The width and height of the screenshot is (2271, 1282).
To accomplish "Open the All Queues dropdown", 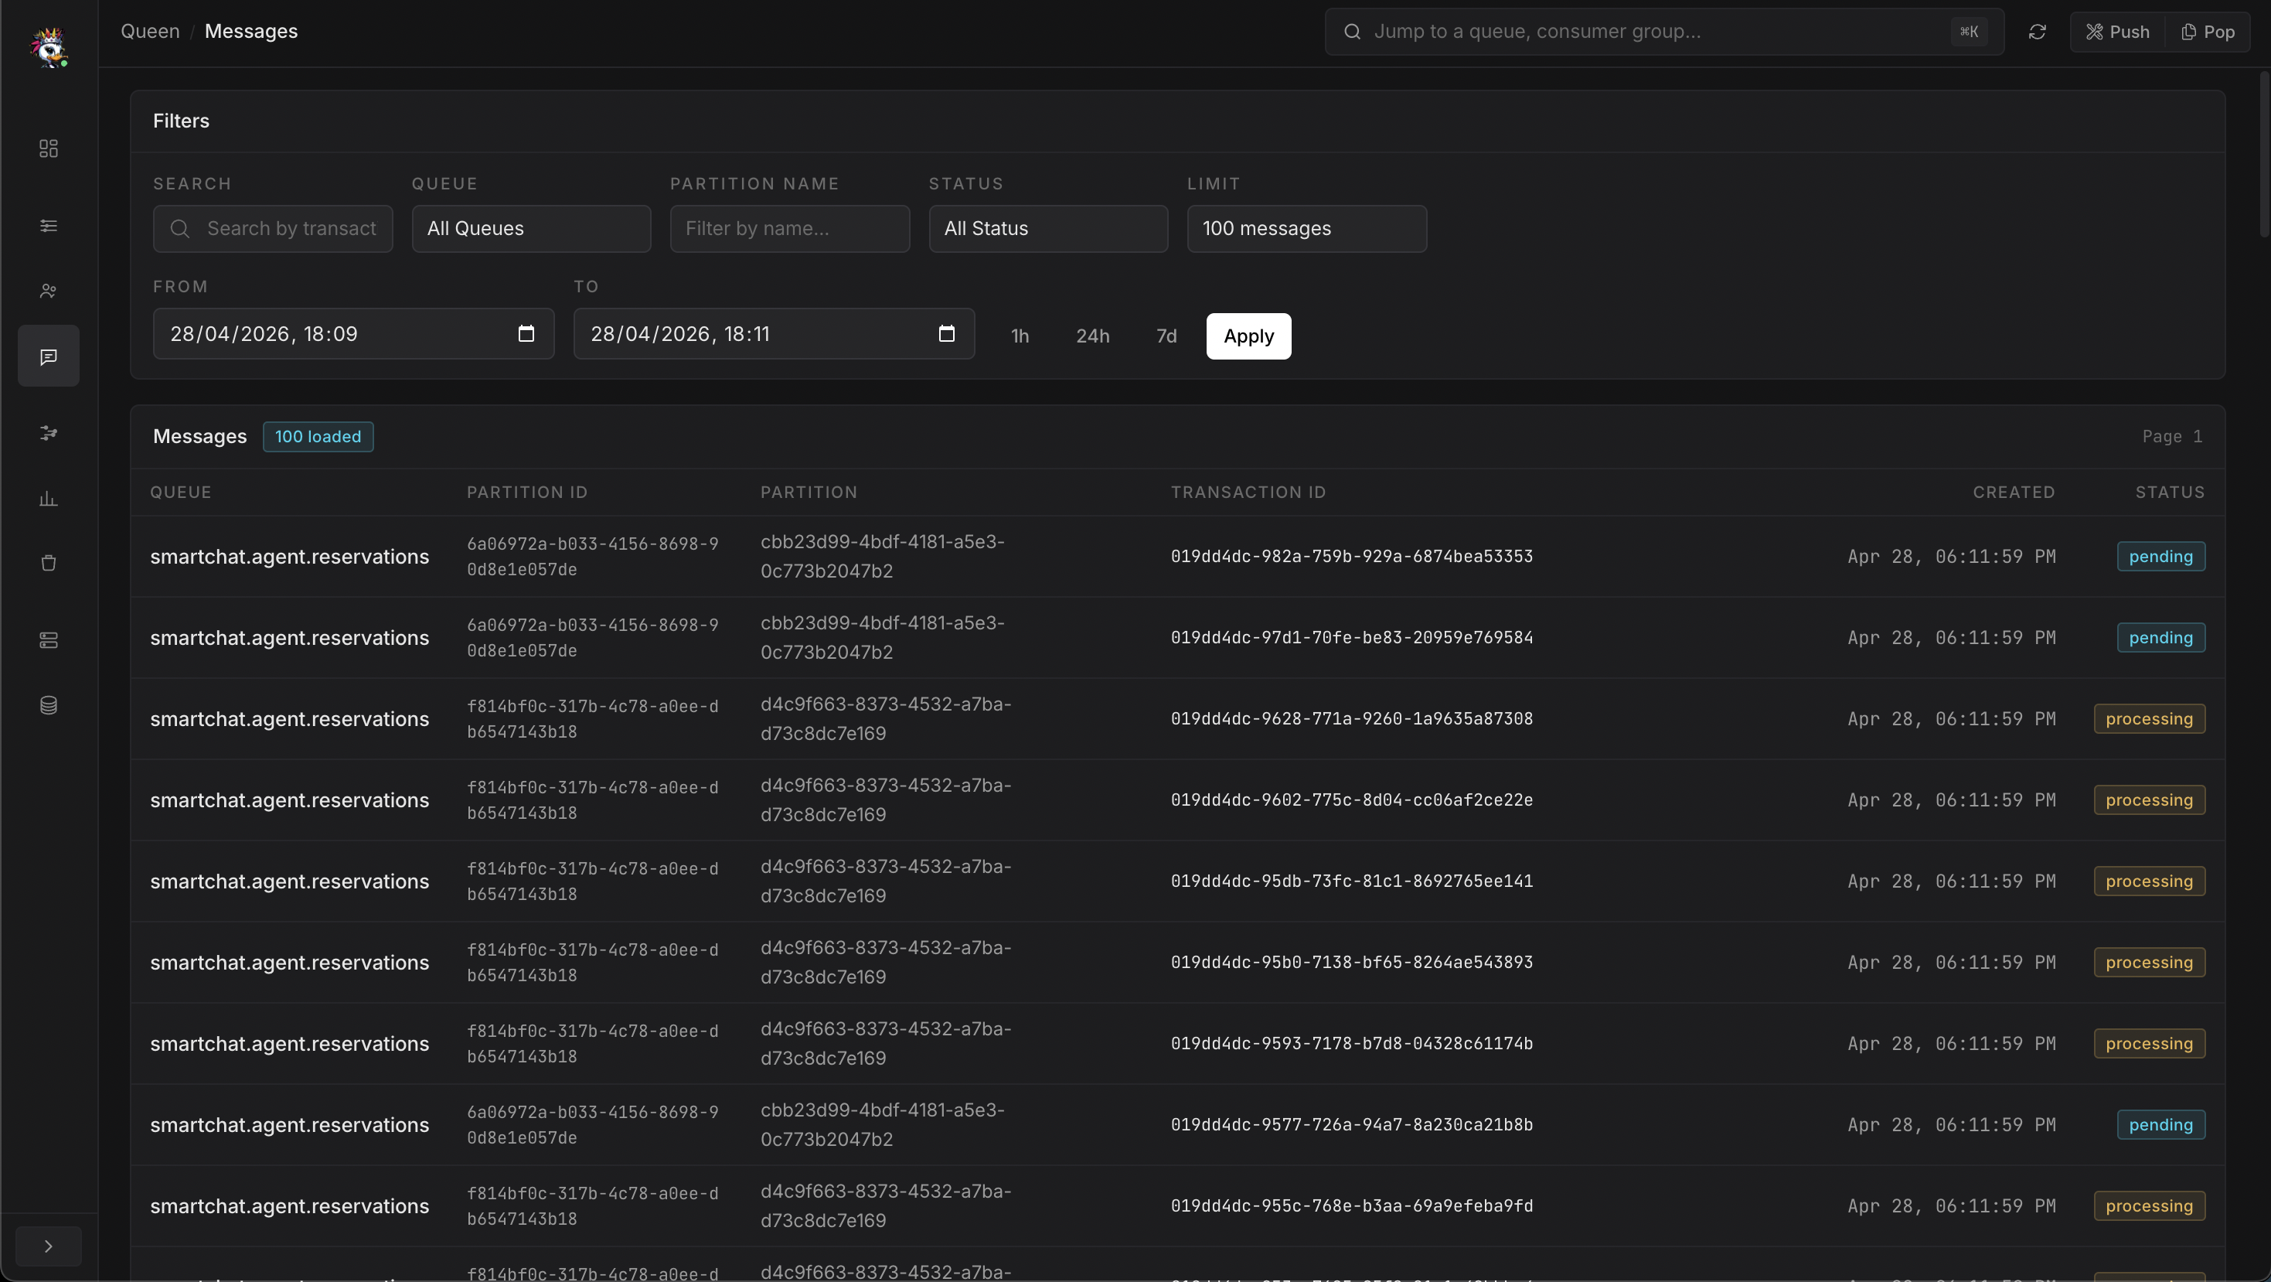I will (x=531, y=228).
